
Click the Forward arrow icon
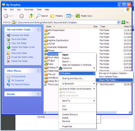tap(22, 16)
